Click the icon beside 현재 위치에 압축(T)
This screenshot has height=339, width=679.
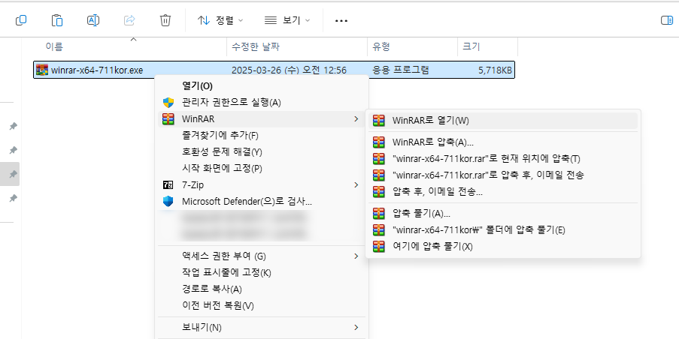point(379,158)
